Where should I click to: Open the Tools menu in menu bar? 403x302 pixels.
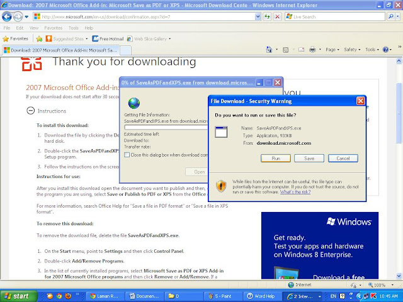click(x=73, y=28)
